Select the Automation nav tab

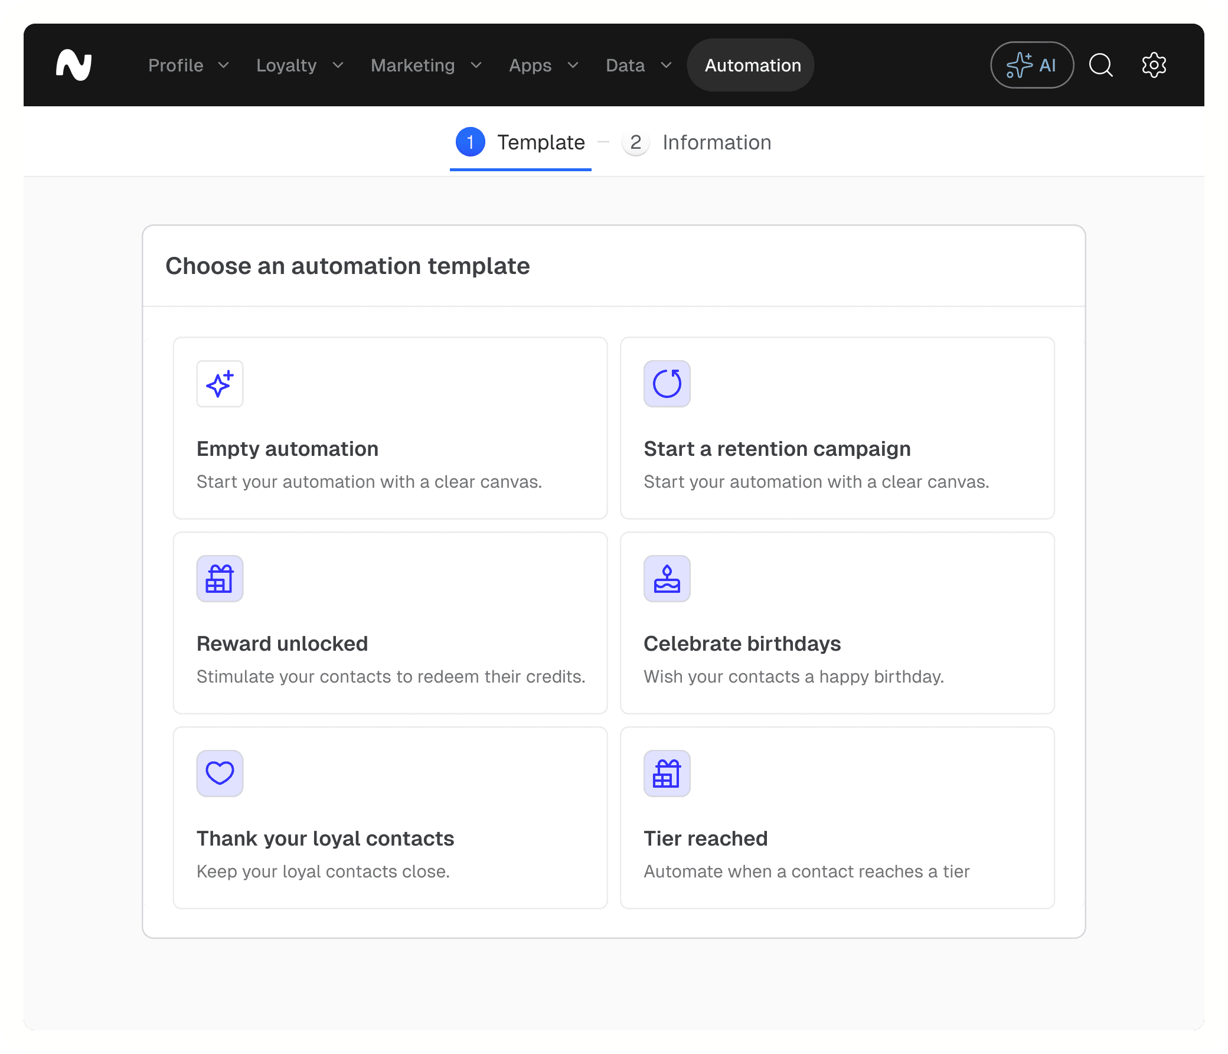[752, 65]
